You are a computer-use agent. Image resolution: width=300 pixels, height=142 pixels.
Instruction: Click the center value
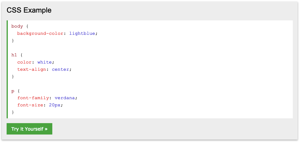coord(60,70)
